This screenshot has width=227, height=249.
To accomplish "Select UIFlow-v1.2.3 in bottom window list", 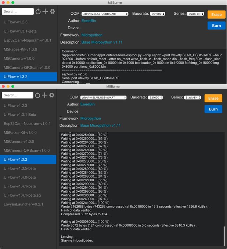I will [28, 105].
